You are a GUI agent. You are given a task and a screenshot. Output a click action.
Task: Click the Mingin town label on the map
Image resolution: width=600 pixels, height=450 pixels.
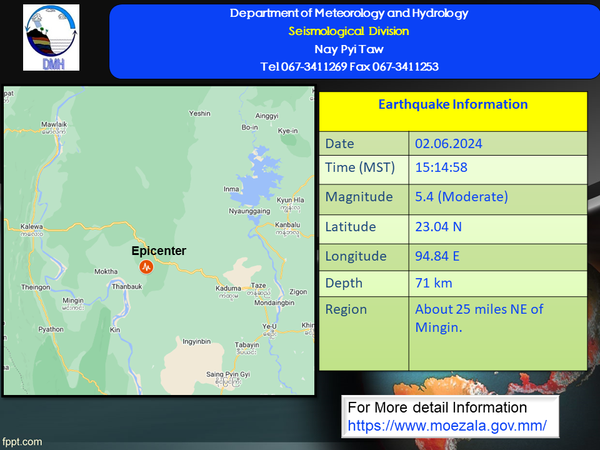point(73,301)
